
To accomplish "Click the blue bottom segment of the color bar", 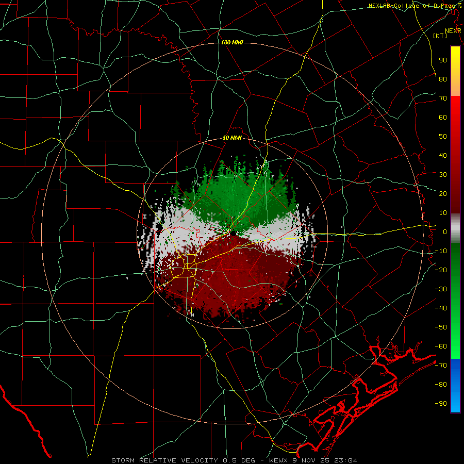I will (455, 386).
